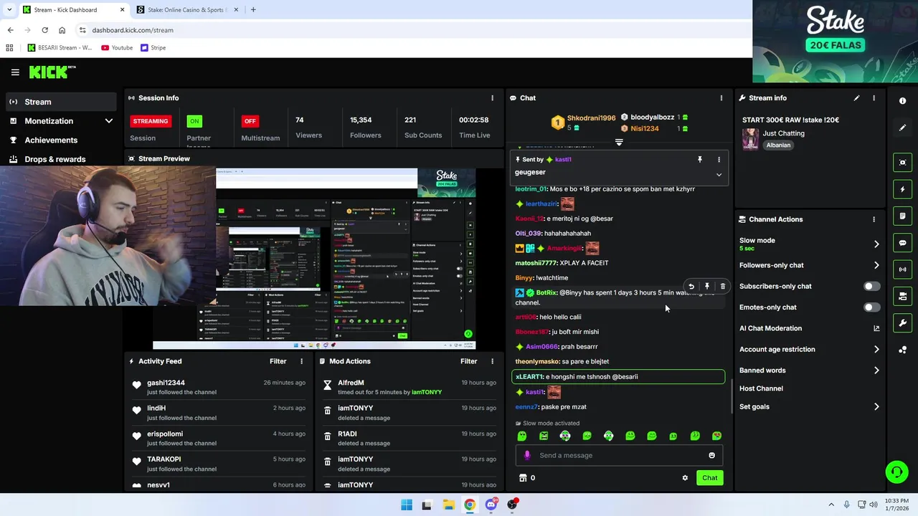Image resolution: width=918 pixels, height=516 pixels.
Task: Delete the hovered BotRix chat message
Action: click(x=723, y=287)
